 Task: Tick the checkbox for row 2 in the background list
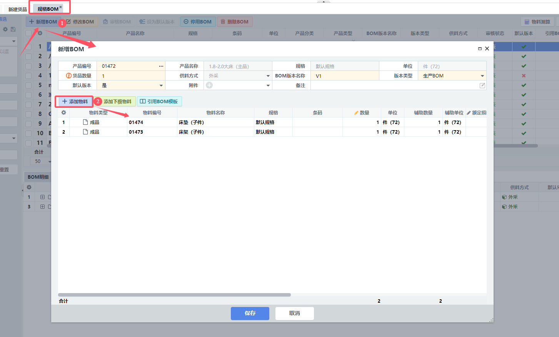[x=28, y=56]
